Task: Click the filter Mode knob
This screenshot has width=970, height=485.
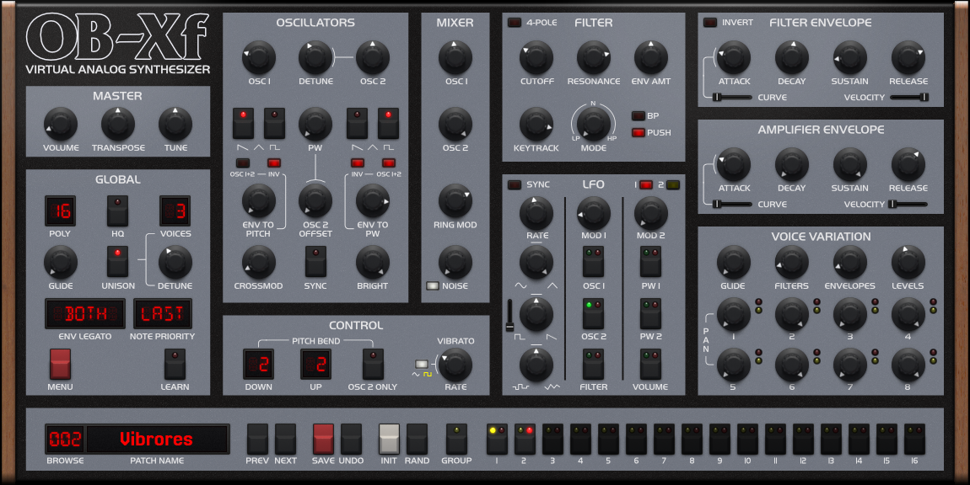Action: coord(593,124)
